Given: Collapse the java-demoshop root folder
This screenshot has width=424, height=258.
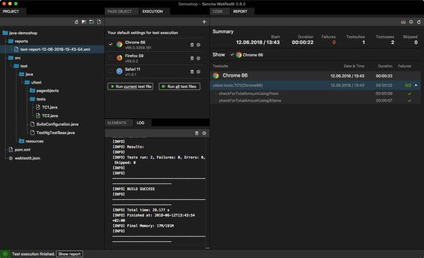Looking at the screenshot, I should tap(5, 33).
